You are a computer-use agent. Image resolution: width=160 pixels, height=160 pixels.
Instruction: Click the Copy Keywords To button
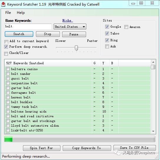click(87, 148)
